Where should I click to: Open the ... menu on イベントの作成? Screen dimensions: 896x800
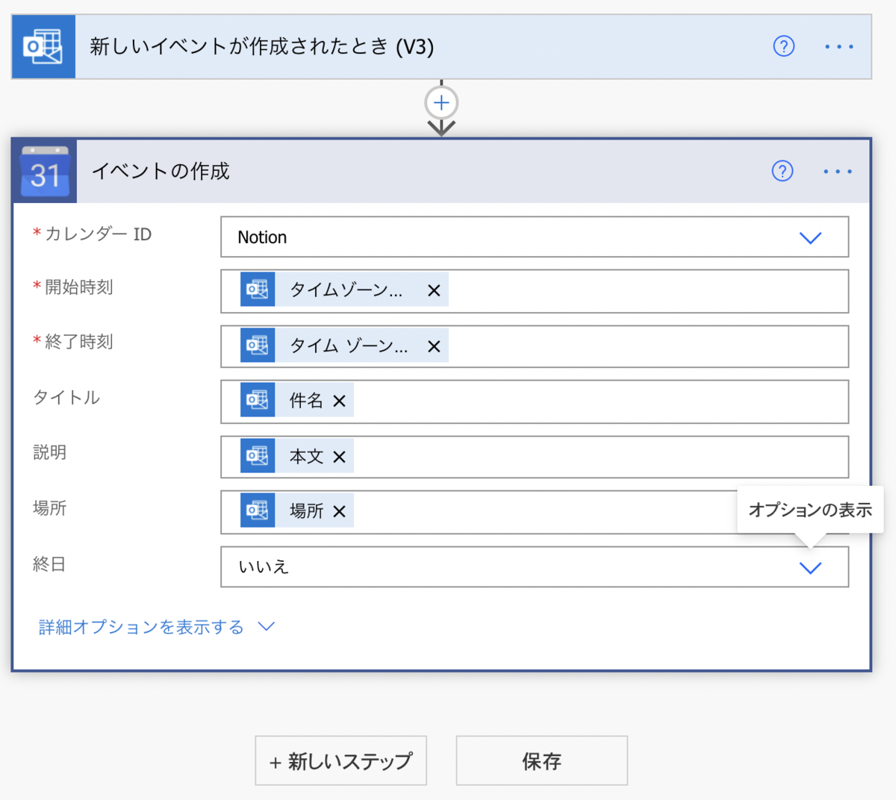[836, 171]
